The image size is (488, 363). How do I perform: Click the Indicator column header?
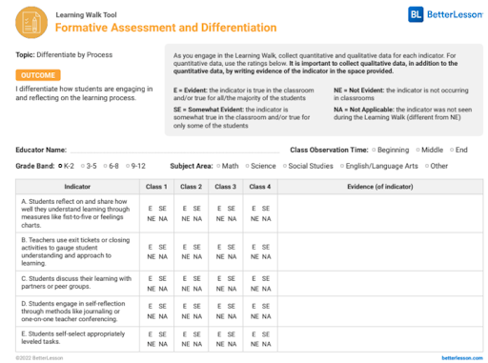pyautogui.click(x=77, y=187)
